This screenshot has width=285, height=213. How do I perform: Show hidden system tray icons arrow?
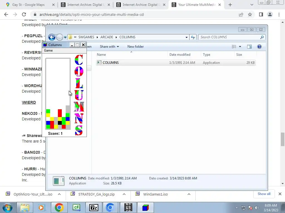point(237,208)
